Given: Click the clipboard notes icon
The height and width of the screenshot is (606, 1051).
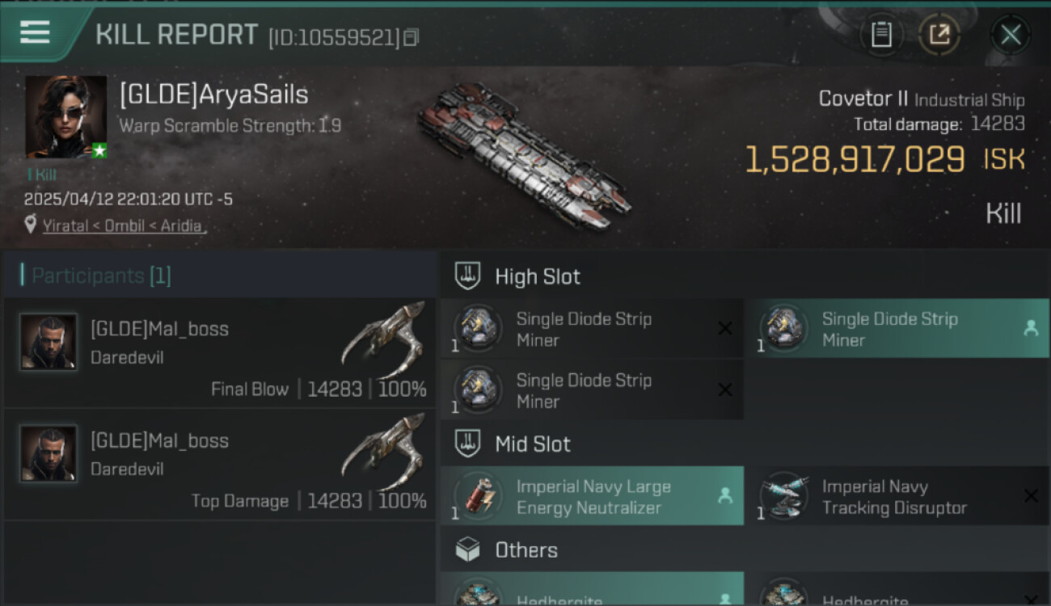Looking at the screenshot, I should pyautogui.click(x=881, y=35).
